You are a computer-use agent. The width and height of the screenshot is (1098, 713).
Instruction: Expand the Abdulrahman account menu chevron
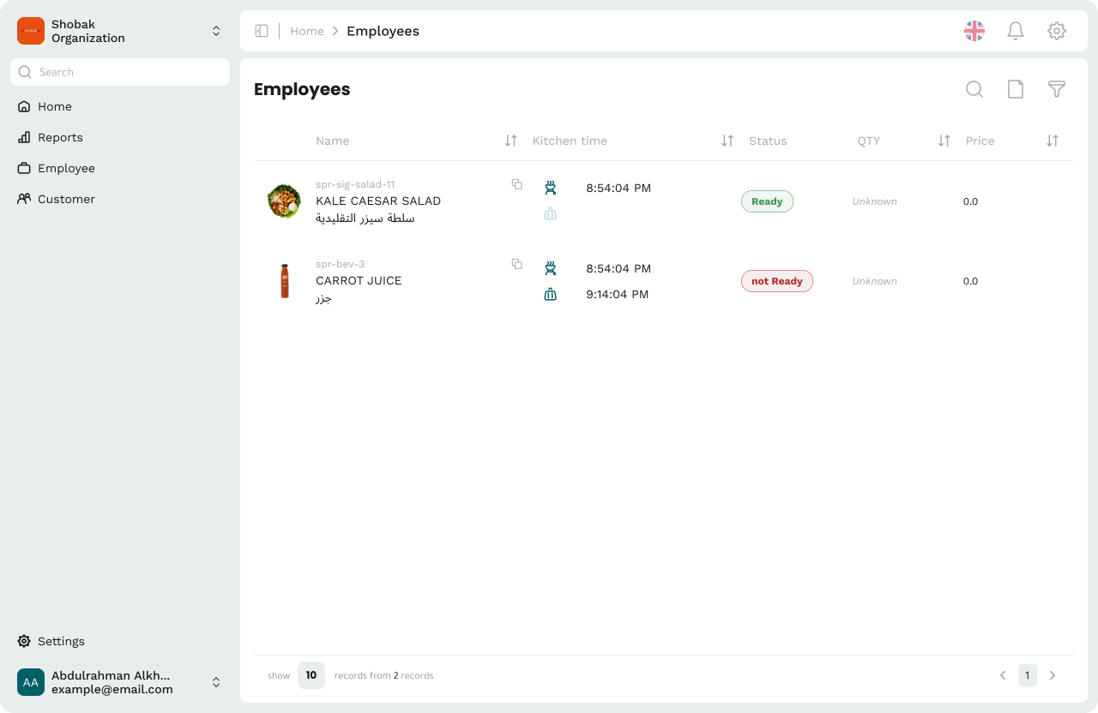[x=216, y=682]
